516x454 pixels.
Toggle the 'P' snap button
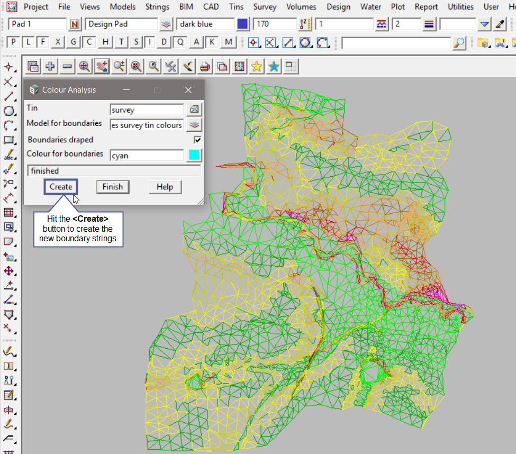tap(13, 42)
